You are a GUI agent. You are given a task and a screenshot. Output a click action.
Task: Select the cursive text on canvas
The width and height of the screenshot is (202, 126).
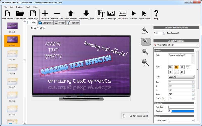106,49
